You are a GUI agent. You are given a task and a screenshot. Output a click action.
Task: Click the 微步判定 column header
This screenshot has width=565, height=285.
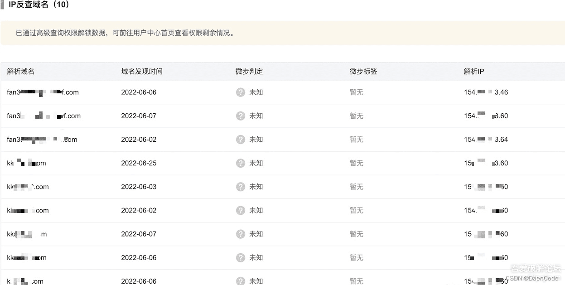[x=249, y=72]
